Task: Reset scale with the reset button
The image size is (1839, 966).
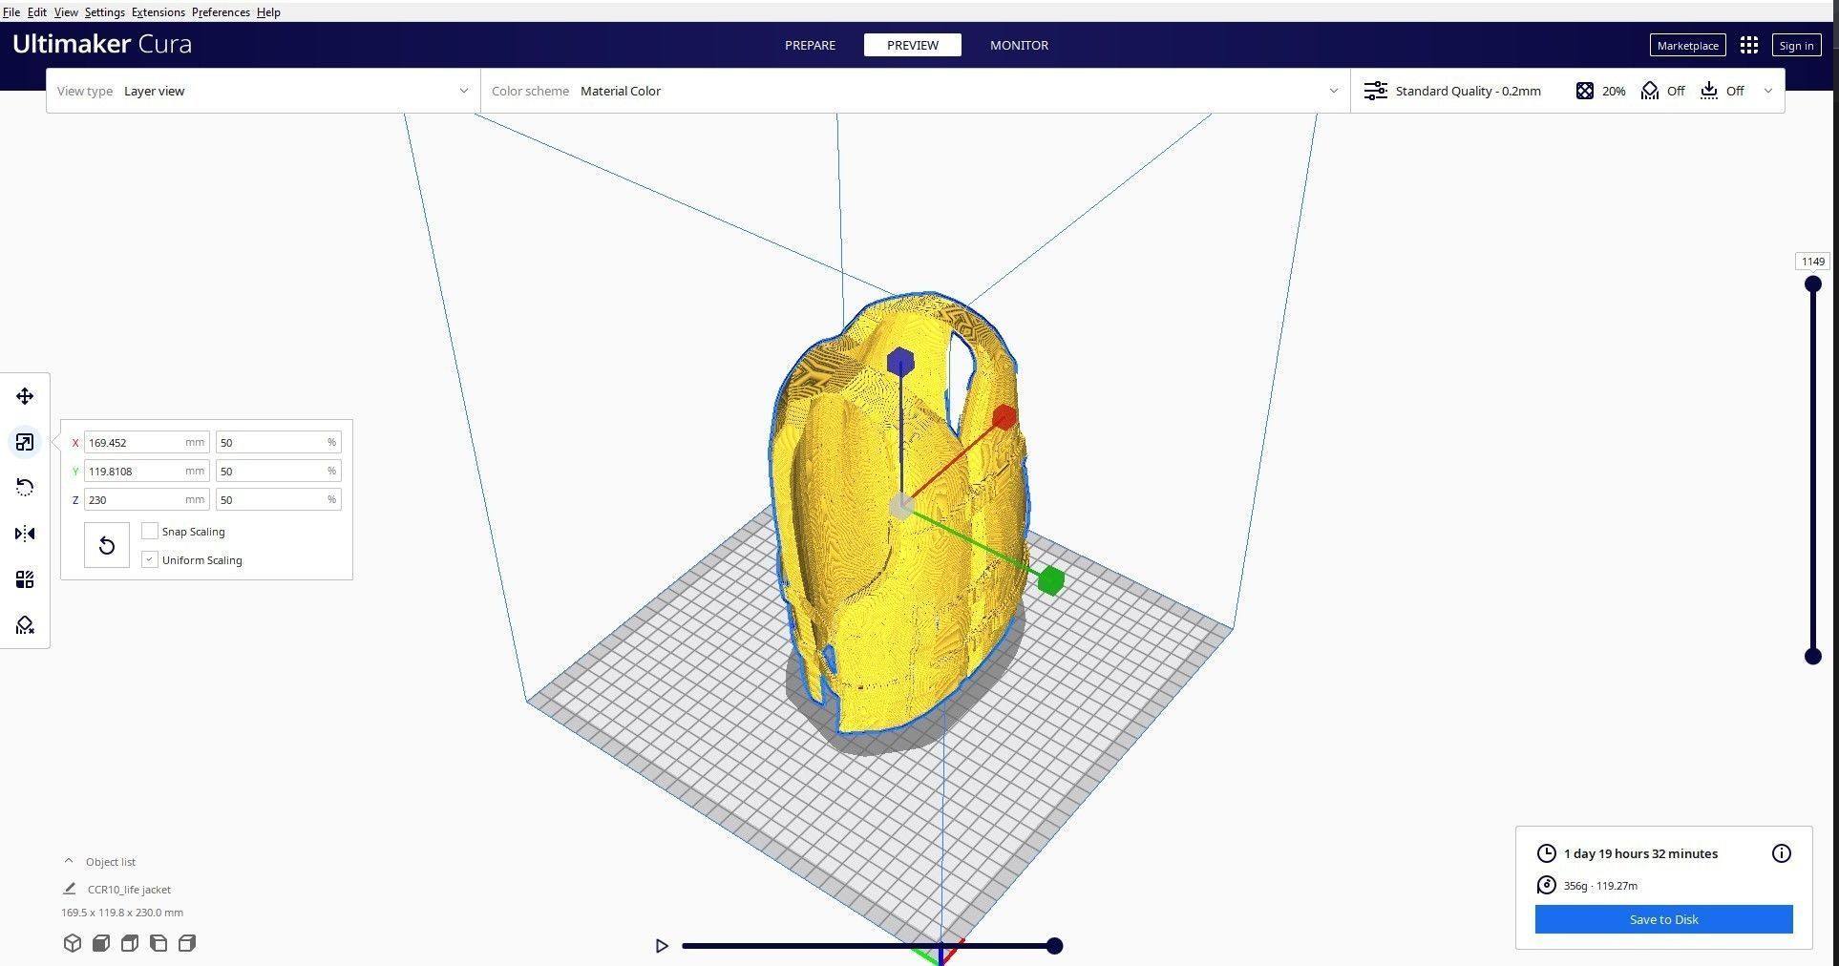Action: coord(107,545)
